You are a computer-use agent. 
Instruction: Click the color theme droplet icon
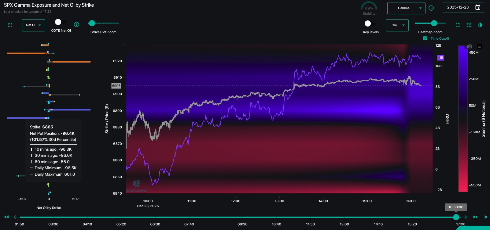(480, 25)
